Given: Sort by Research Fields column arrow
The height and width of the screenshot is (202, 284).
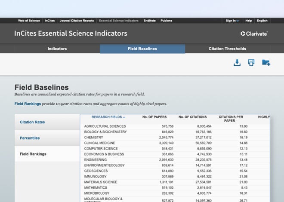Looking at the screenshot, I should click(124, 117).
